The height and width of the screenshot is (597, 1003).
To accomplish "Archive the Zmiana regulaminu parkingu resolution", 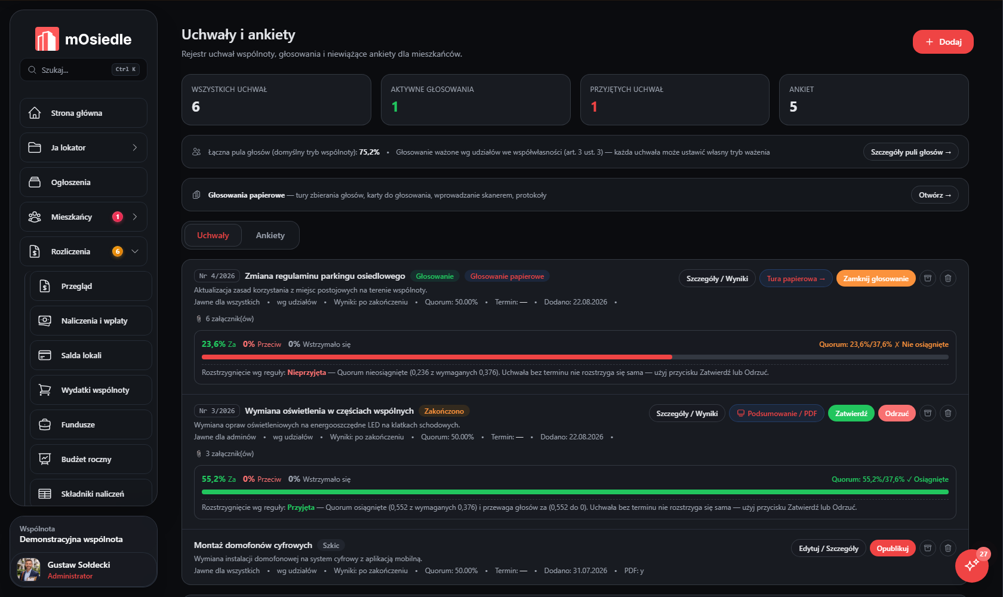I will pos(928,278).
